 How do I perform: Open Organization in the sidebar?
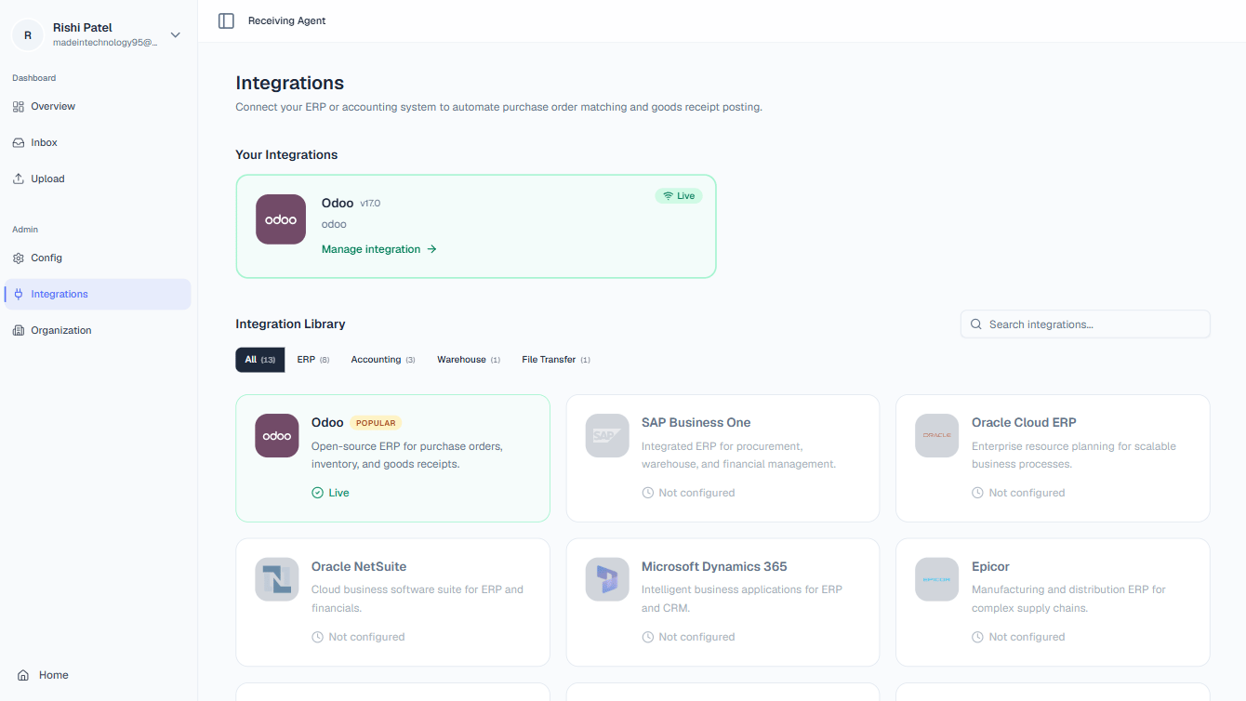(98, 331)
